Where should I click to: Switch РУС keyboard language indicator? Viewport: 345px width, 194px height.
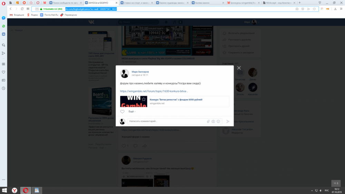point(327,191)
